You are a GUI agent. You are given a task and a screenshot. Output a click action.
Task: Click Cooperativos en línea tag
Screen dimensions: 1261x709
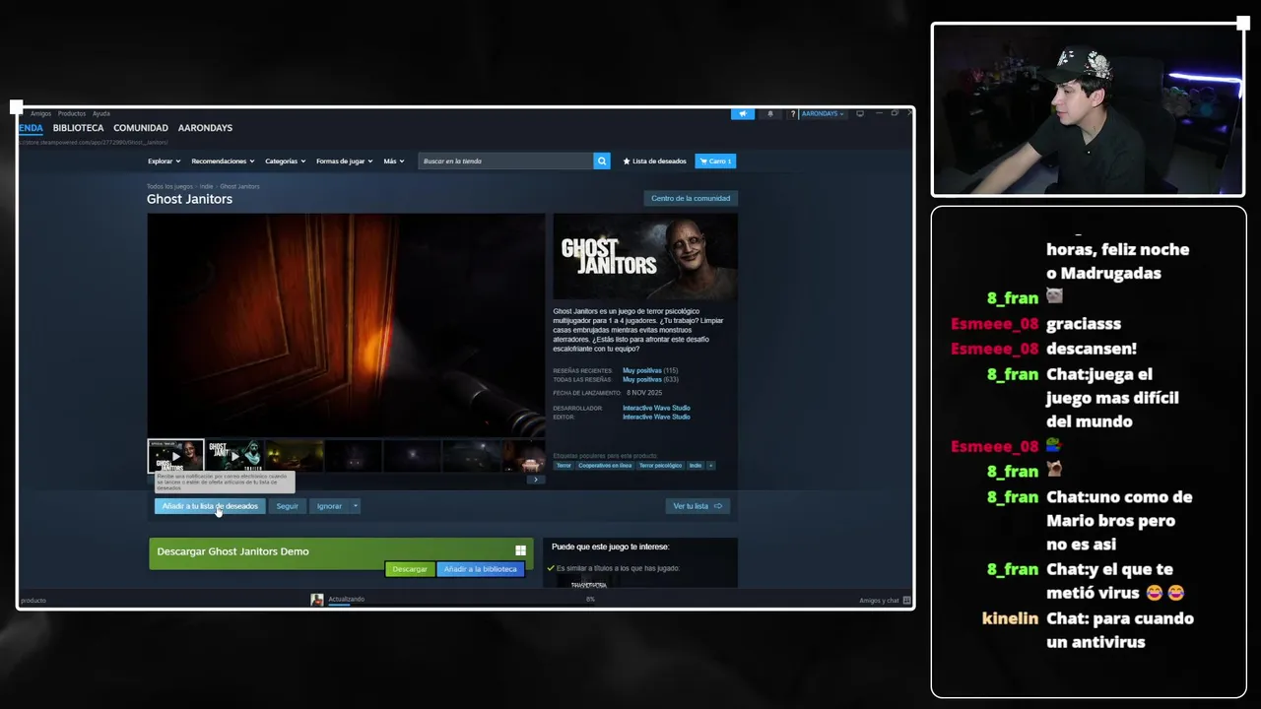point(605,465)
